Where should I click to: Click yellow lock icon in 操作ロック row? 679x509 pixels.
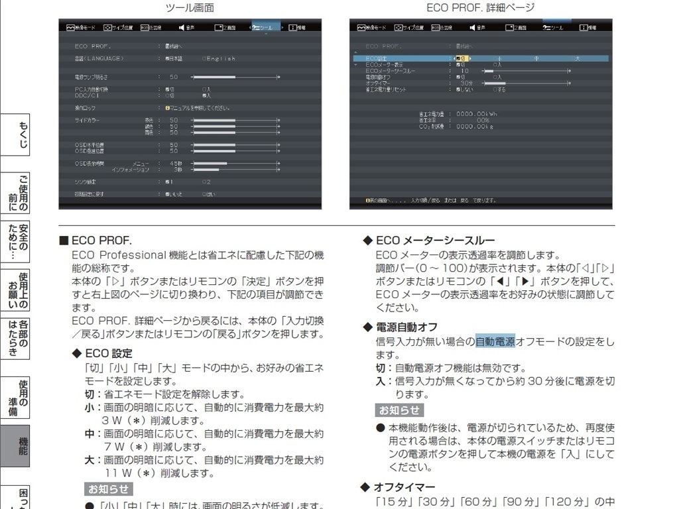(x=167, y=108)
